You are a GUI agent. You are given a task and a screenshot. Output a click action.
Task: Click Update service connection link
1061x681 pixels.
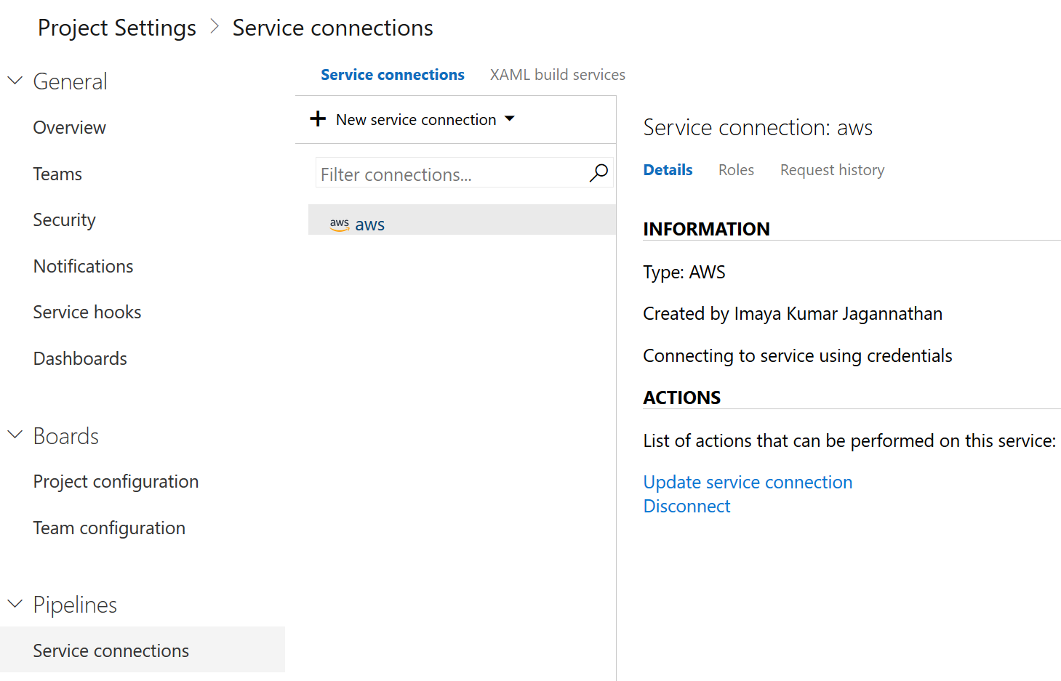pyautogui.click(x=748, y=483)
